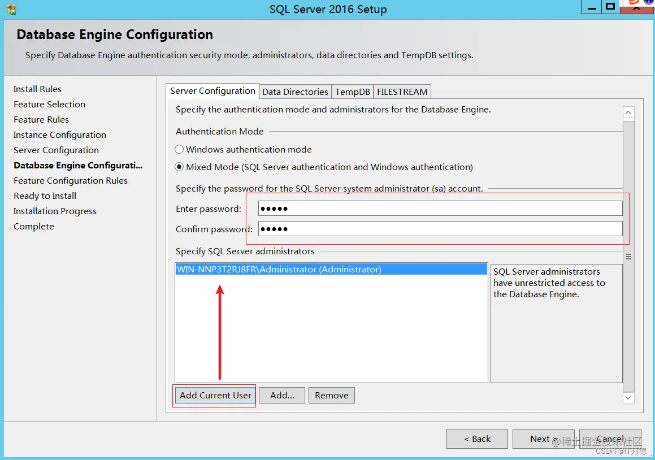Minimize the SQL Server Setup window
This screenshot has width=655, height=460.
tap(592, 7)
